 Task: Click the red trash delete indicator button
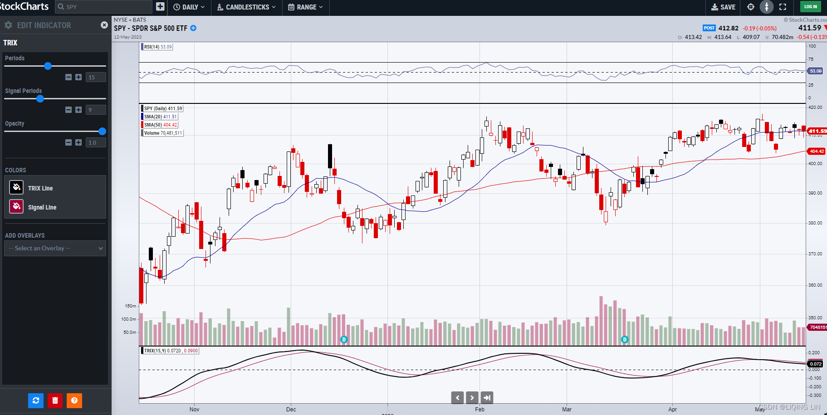(55, 400)
